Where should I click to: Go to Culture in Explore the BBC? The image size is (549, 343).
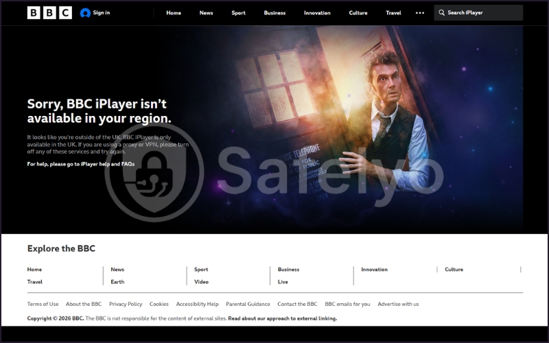[454, 270]
